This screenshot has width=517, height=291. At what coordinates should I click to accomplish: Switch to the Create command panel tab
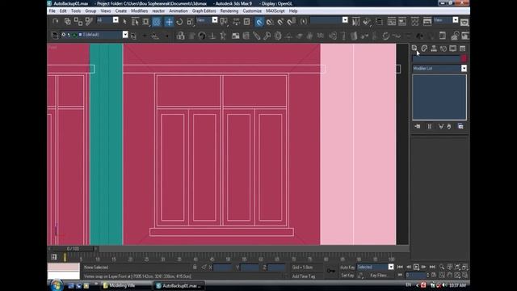point(414,48)
